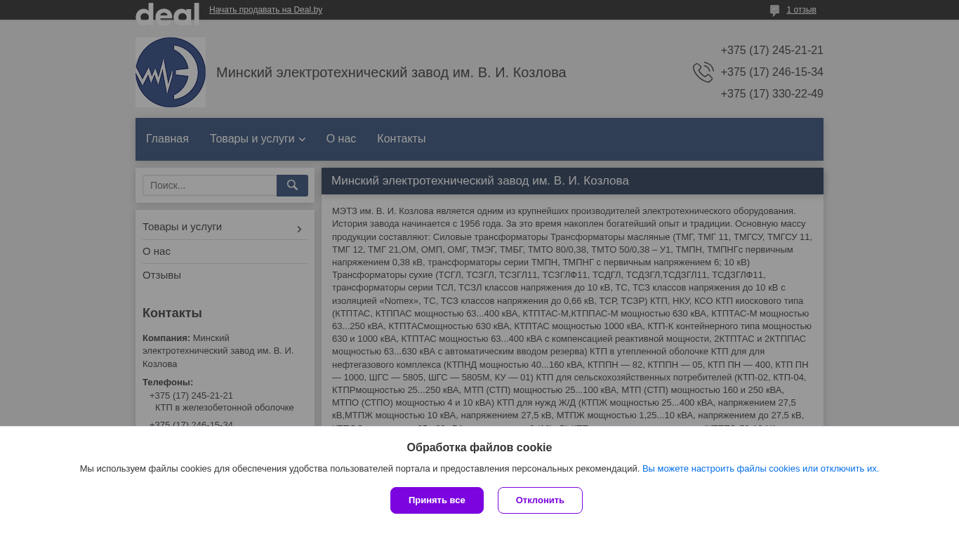Open cookie settings link
Screen dimensions: 959x539
click(760, 469)
